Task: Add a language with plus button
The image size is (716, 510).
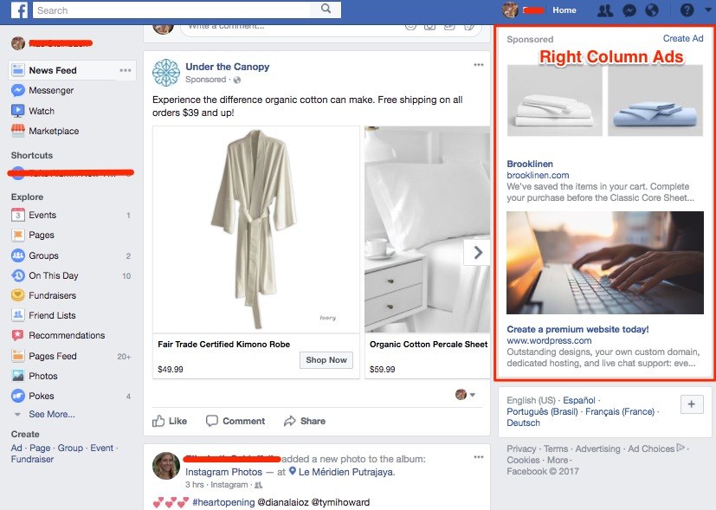Action: pyautogui.click(x=692, y=404)
